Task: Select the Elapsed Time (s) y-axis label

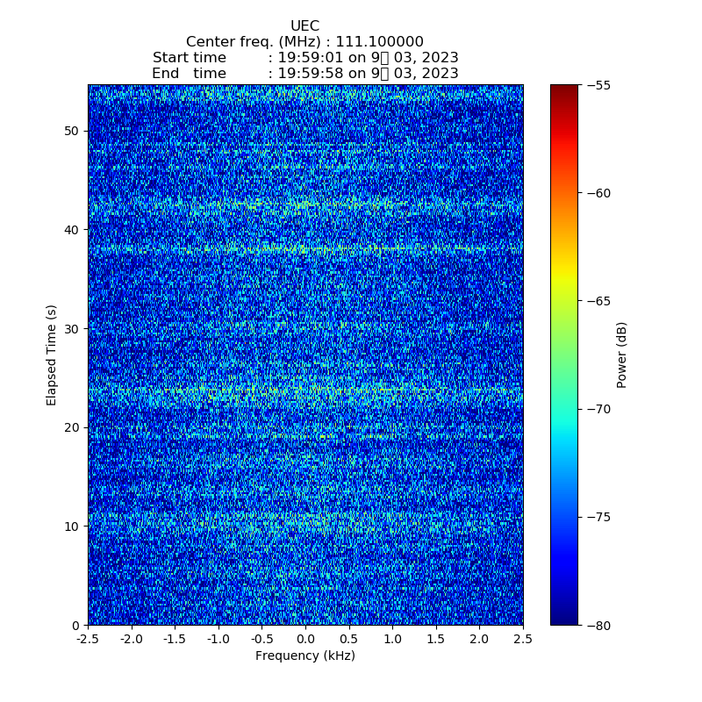Action: tap(52, 355)
